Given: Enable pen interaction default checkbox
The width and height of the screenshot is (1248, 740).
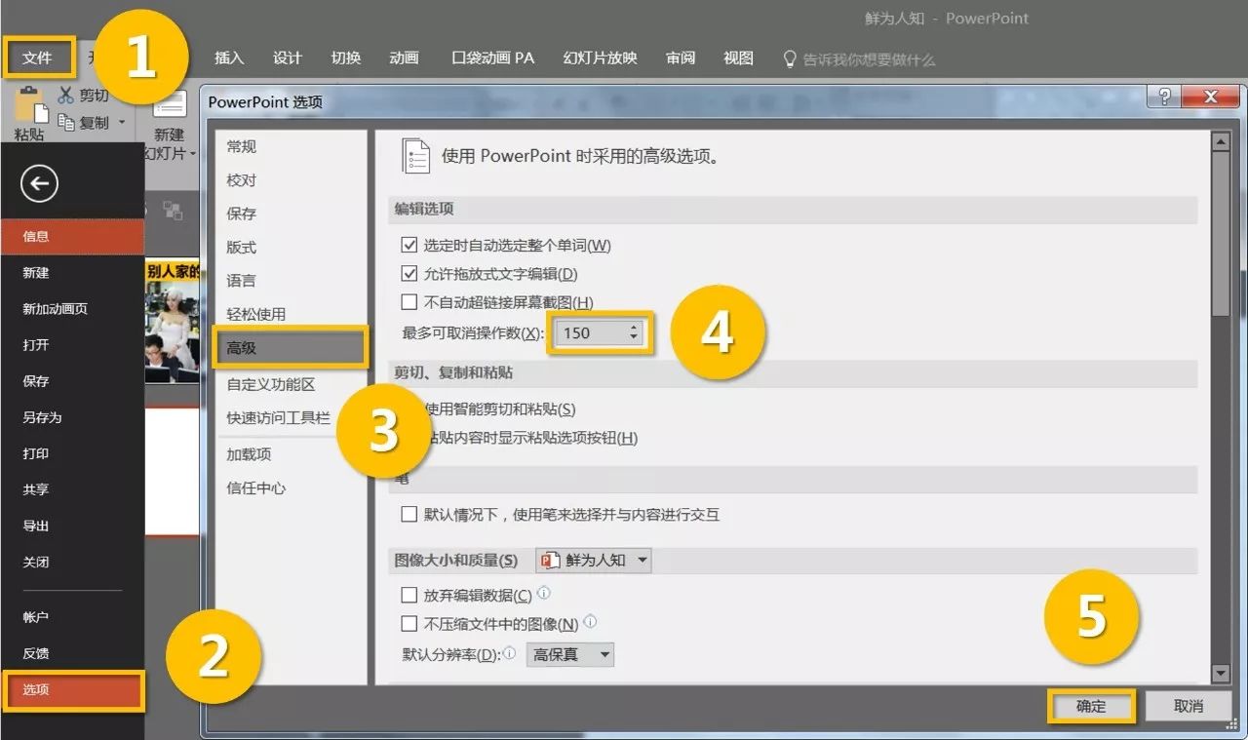Looking at the screenshot, I should 409,514.
